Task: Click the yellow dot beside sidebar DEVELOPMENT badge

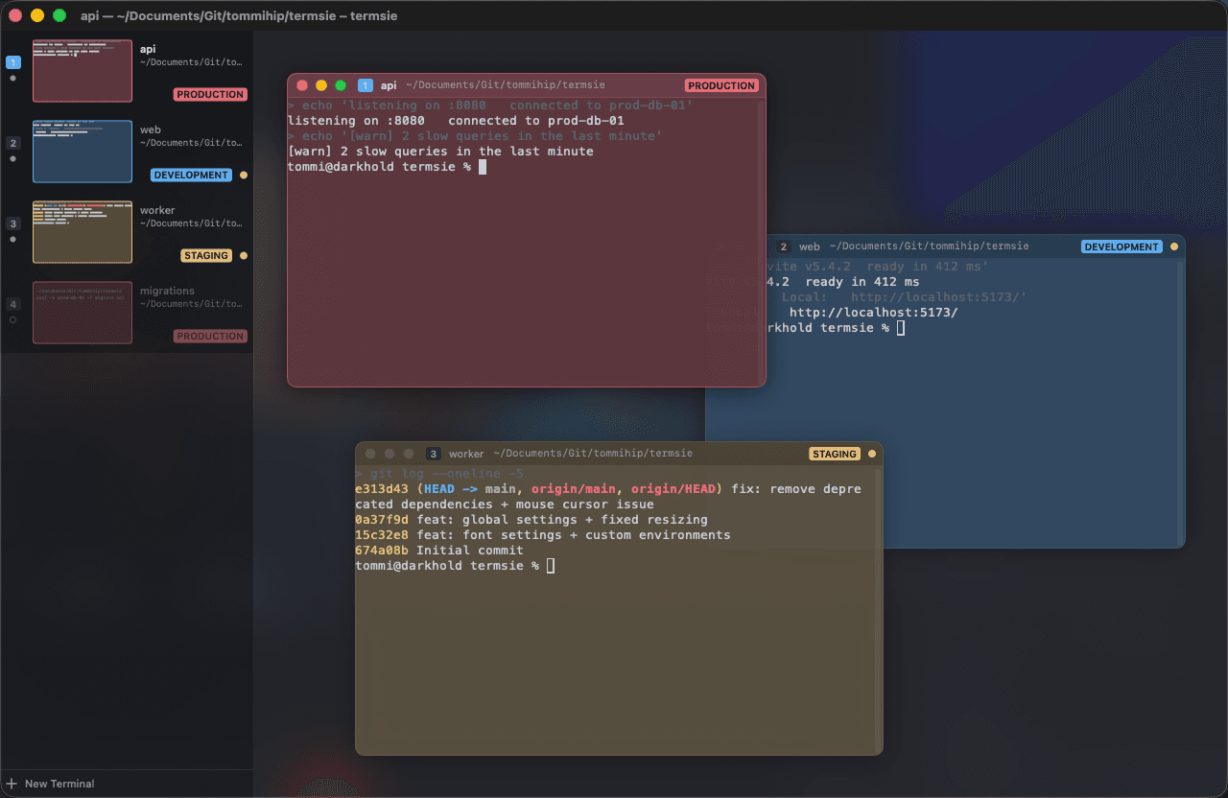Action: tap(244, 176)
